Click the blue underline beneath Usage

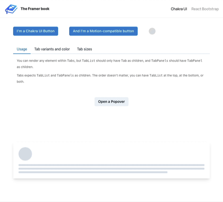[x=22, y=54]
